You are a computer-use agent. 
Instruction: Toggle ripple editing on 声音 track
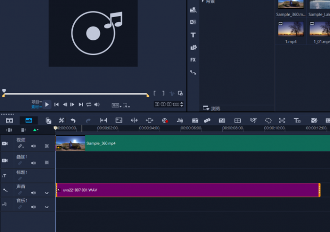pos(20,193)
